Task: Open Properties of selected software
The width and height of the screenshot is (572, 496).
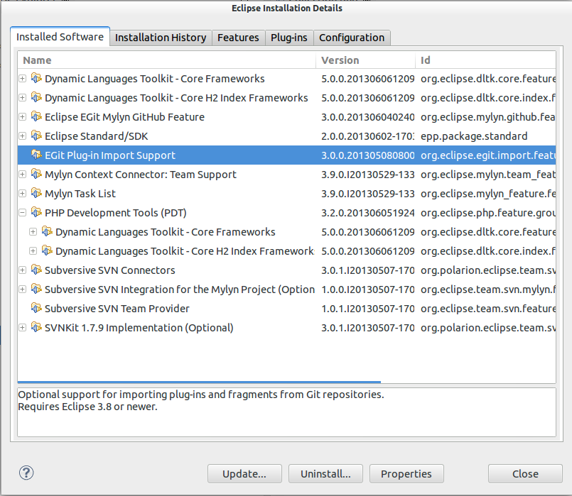Action: click(x=406, y=474)
